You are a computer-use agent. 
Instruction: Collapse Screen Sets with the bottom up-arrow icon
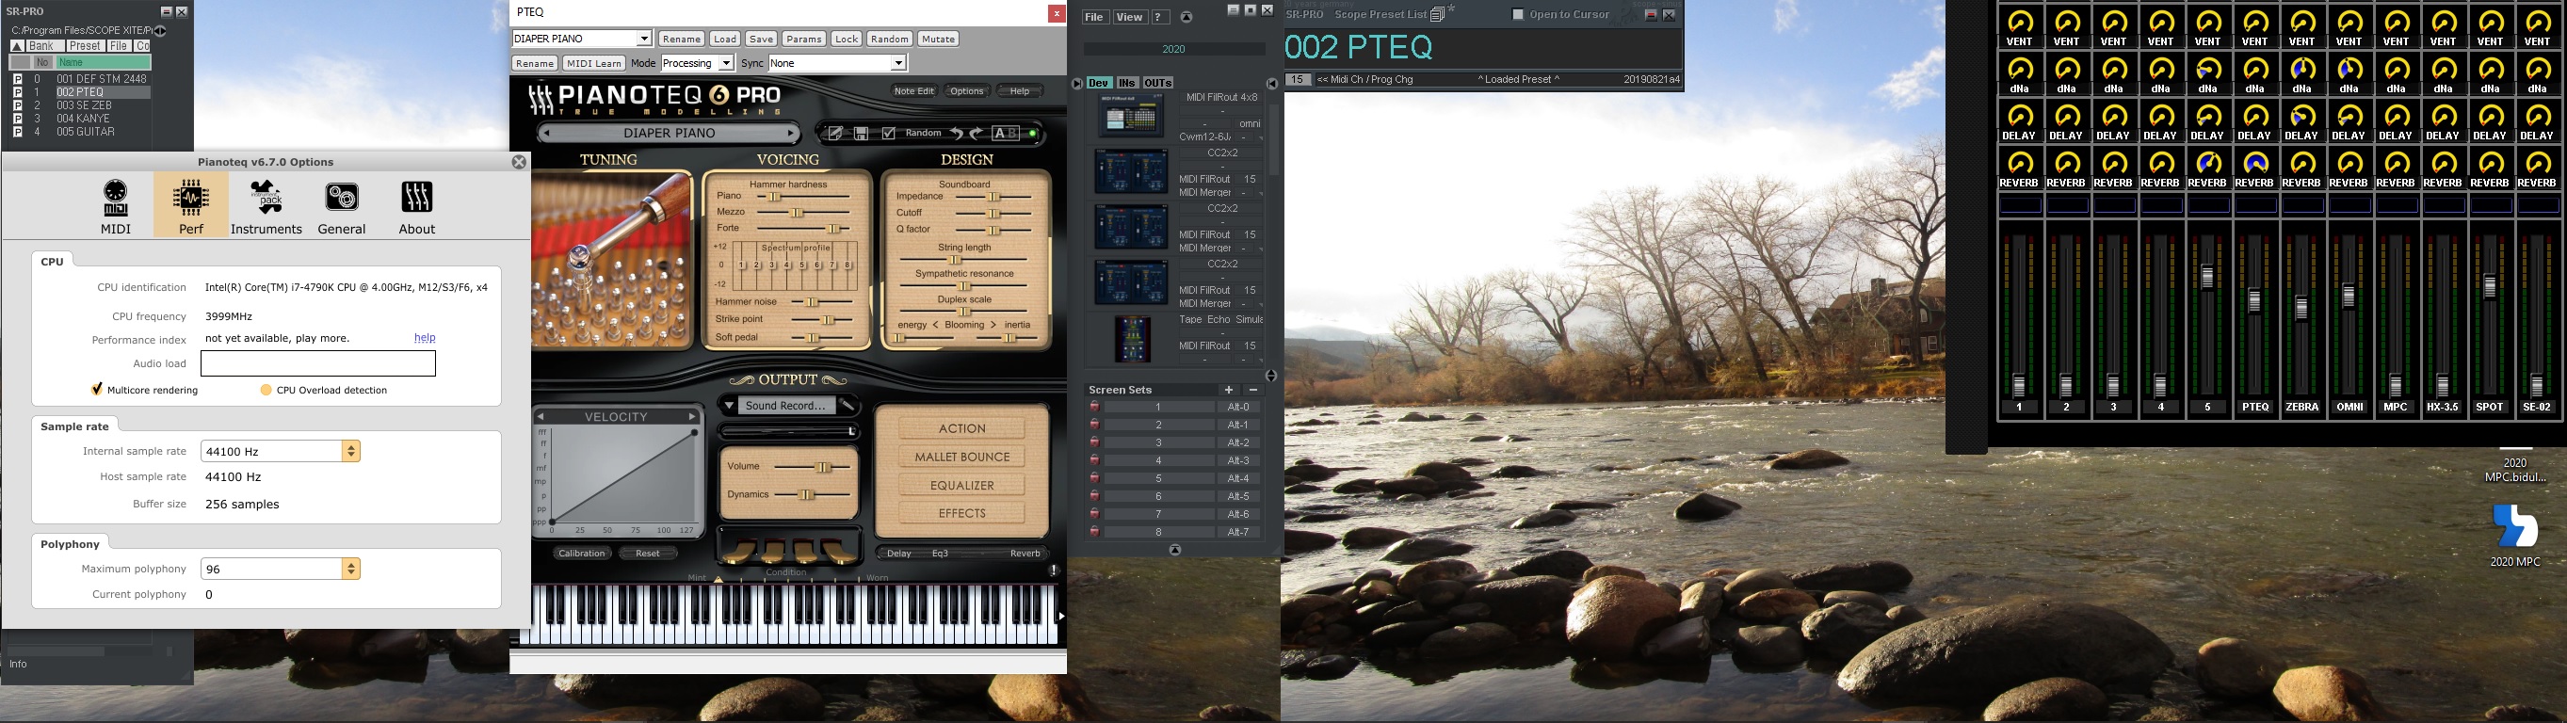pos(1175,550)
